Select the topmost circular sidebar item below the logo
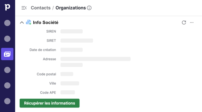Viewport: 202px width, 112px height. pyautogui.click(x=7, y=23)
